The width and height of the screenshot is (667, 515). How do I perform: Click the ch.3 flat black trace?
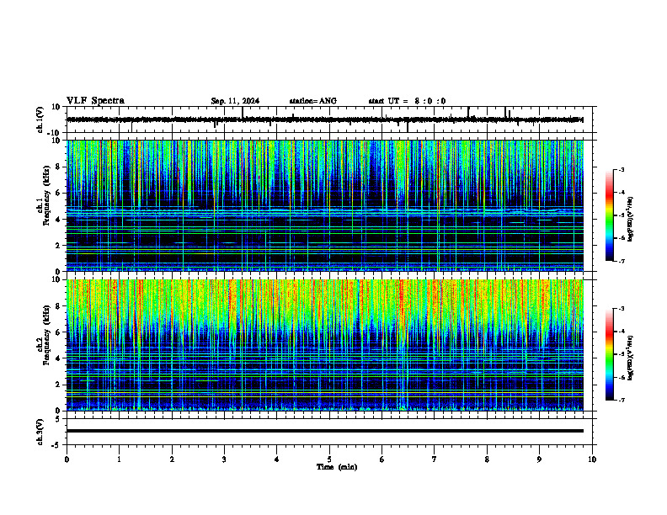coord(325,431)
